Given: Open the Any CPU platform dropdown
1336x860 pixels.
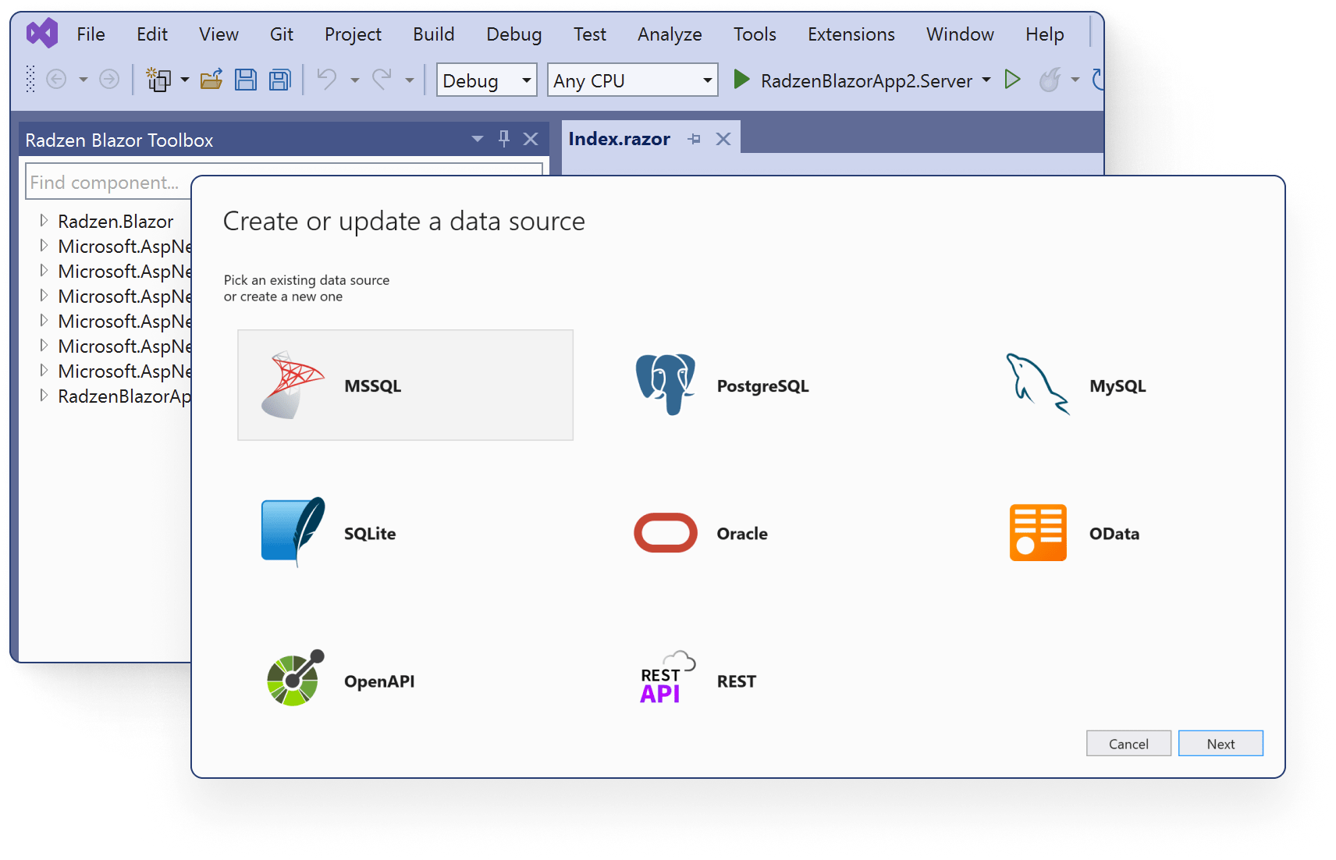Looking at the screenshot, I should tap(632, 80).
